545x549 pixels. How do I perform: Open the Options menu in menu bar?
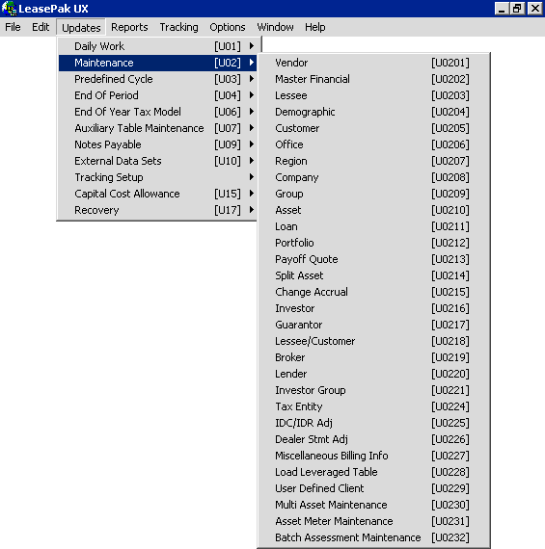click(x=228, y=27)
